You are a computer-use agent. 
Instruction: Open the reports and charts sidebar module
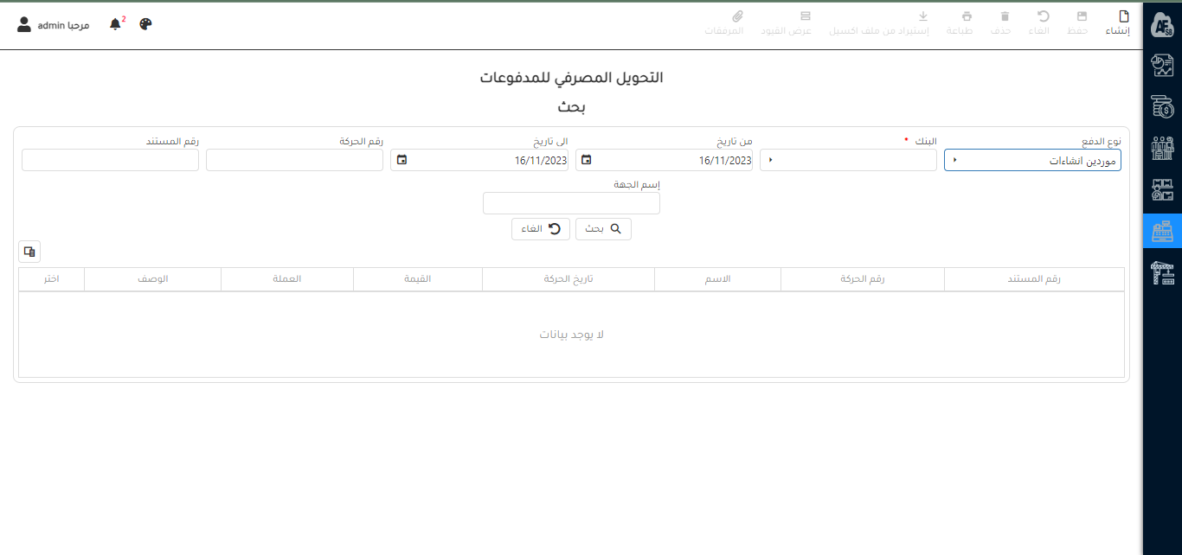click(1162, 66)
